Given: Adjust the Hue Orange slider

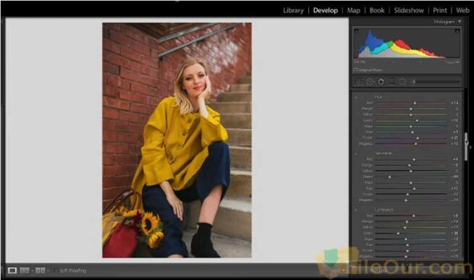Looking at the screenshot, I should (x=411, y=109).
